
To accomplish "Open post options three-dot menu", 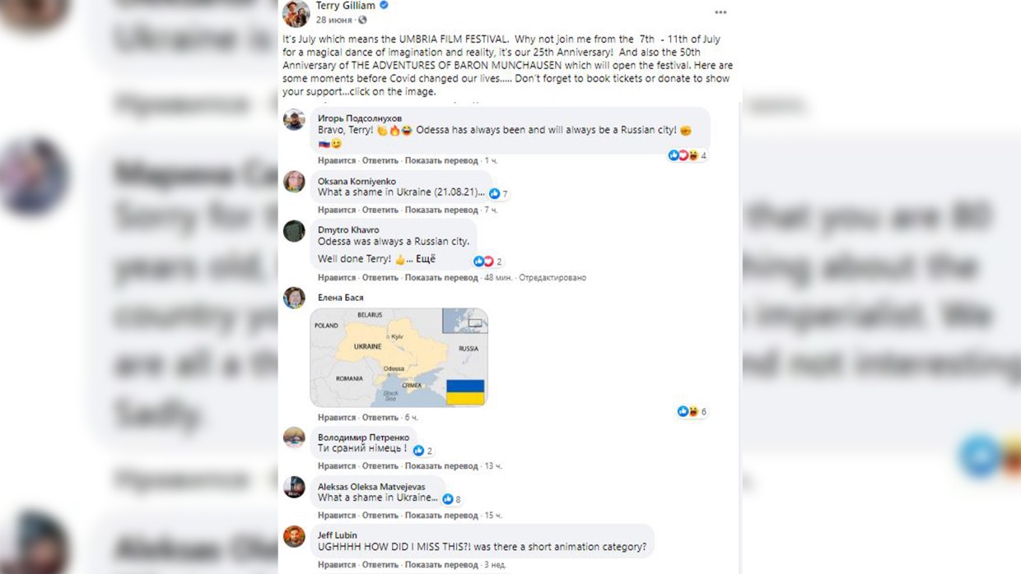I will [x=720, y=12].
